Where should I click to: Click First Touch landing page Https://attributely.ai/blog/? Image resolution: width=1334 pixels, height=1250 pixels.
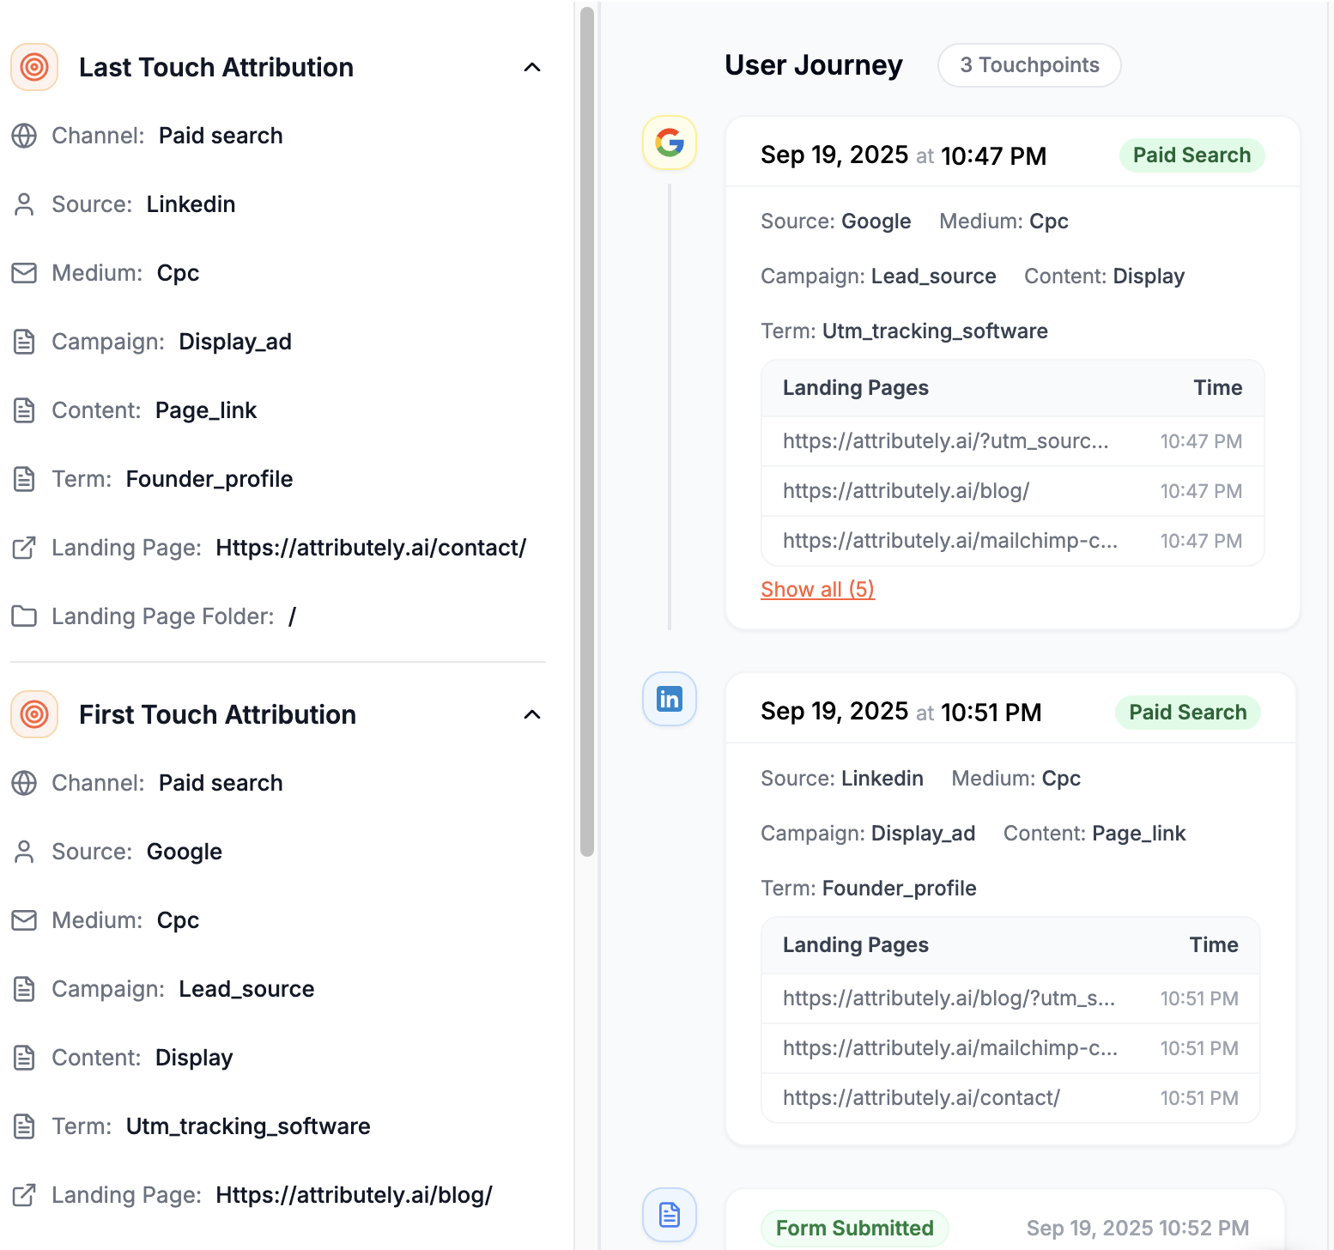(x=354, y=1195)
